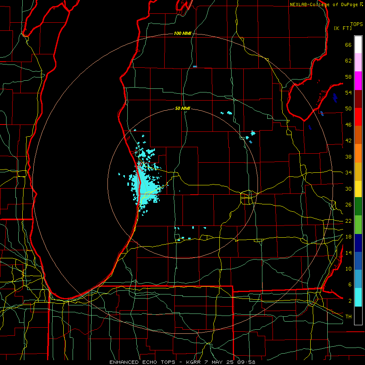Click the white swatch in the tops legend
Image resolution: width=365 pixels, height=365 pixels.
[358, 45]
